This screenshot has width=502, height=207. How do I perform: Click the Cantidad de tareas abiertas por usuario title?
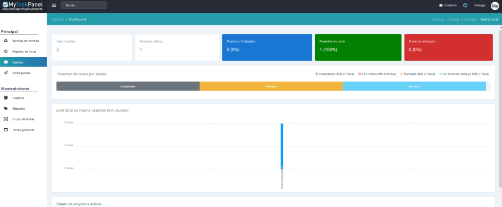(x=92, y=111)
